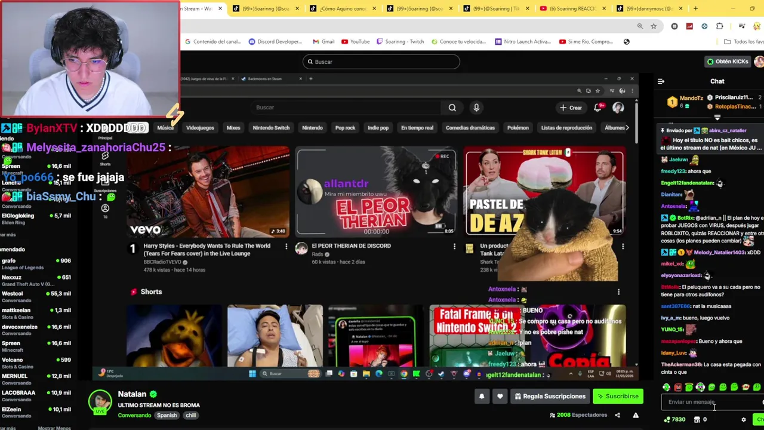The width and height of the screenshot is (764, 430).
Task: Show more YouTube chips with right chevron
Action: (x=627, y=128)
